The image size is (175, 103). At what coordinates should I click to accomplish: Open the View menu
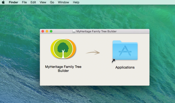(43, 2)
